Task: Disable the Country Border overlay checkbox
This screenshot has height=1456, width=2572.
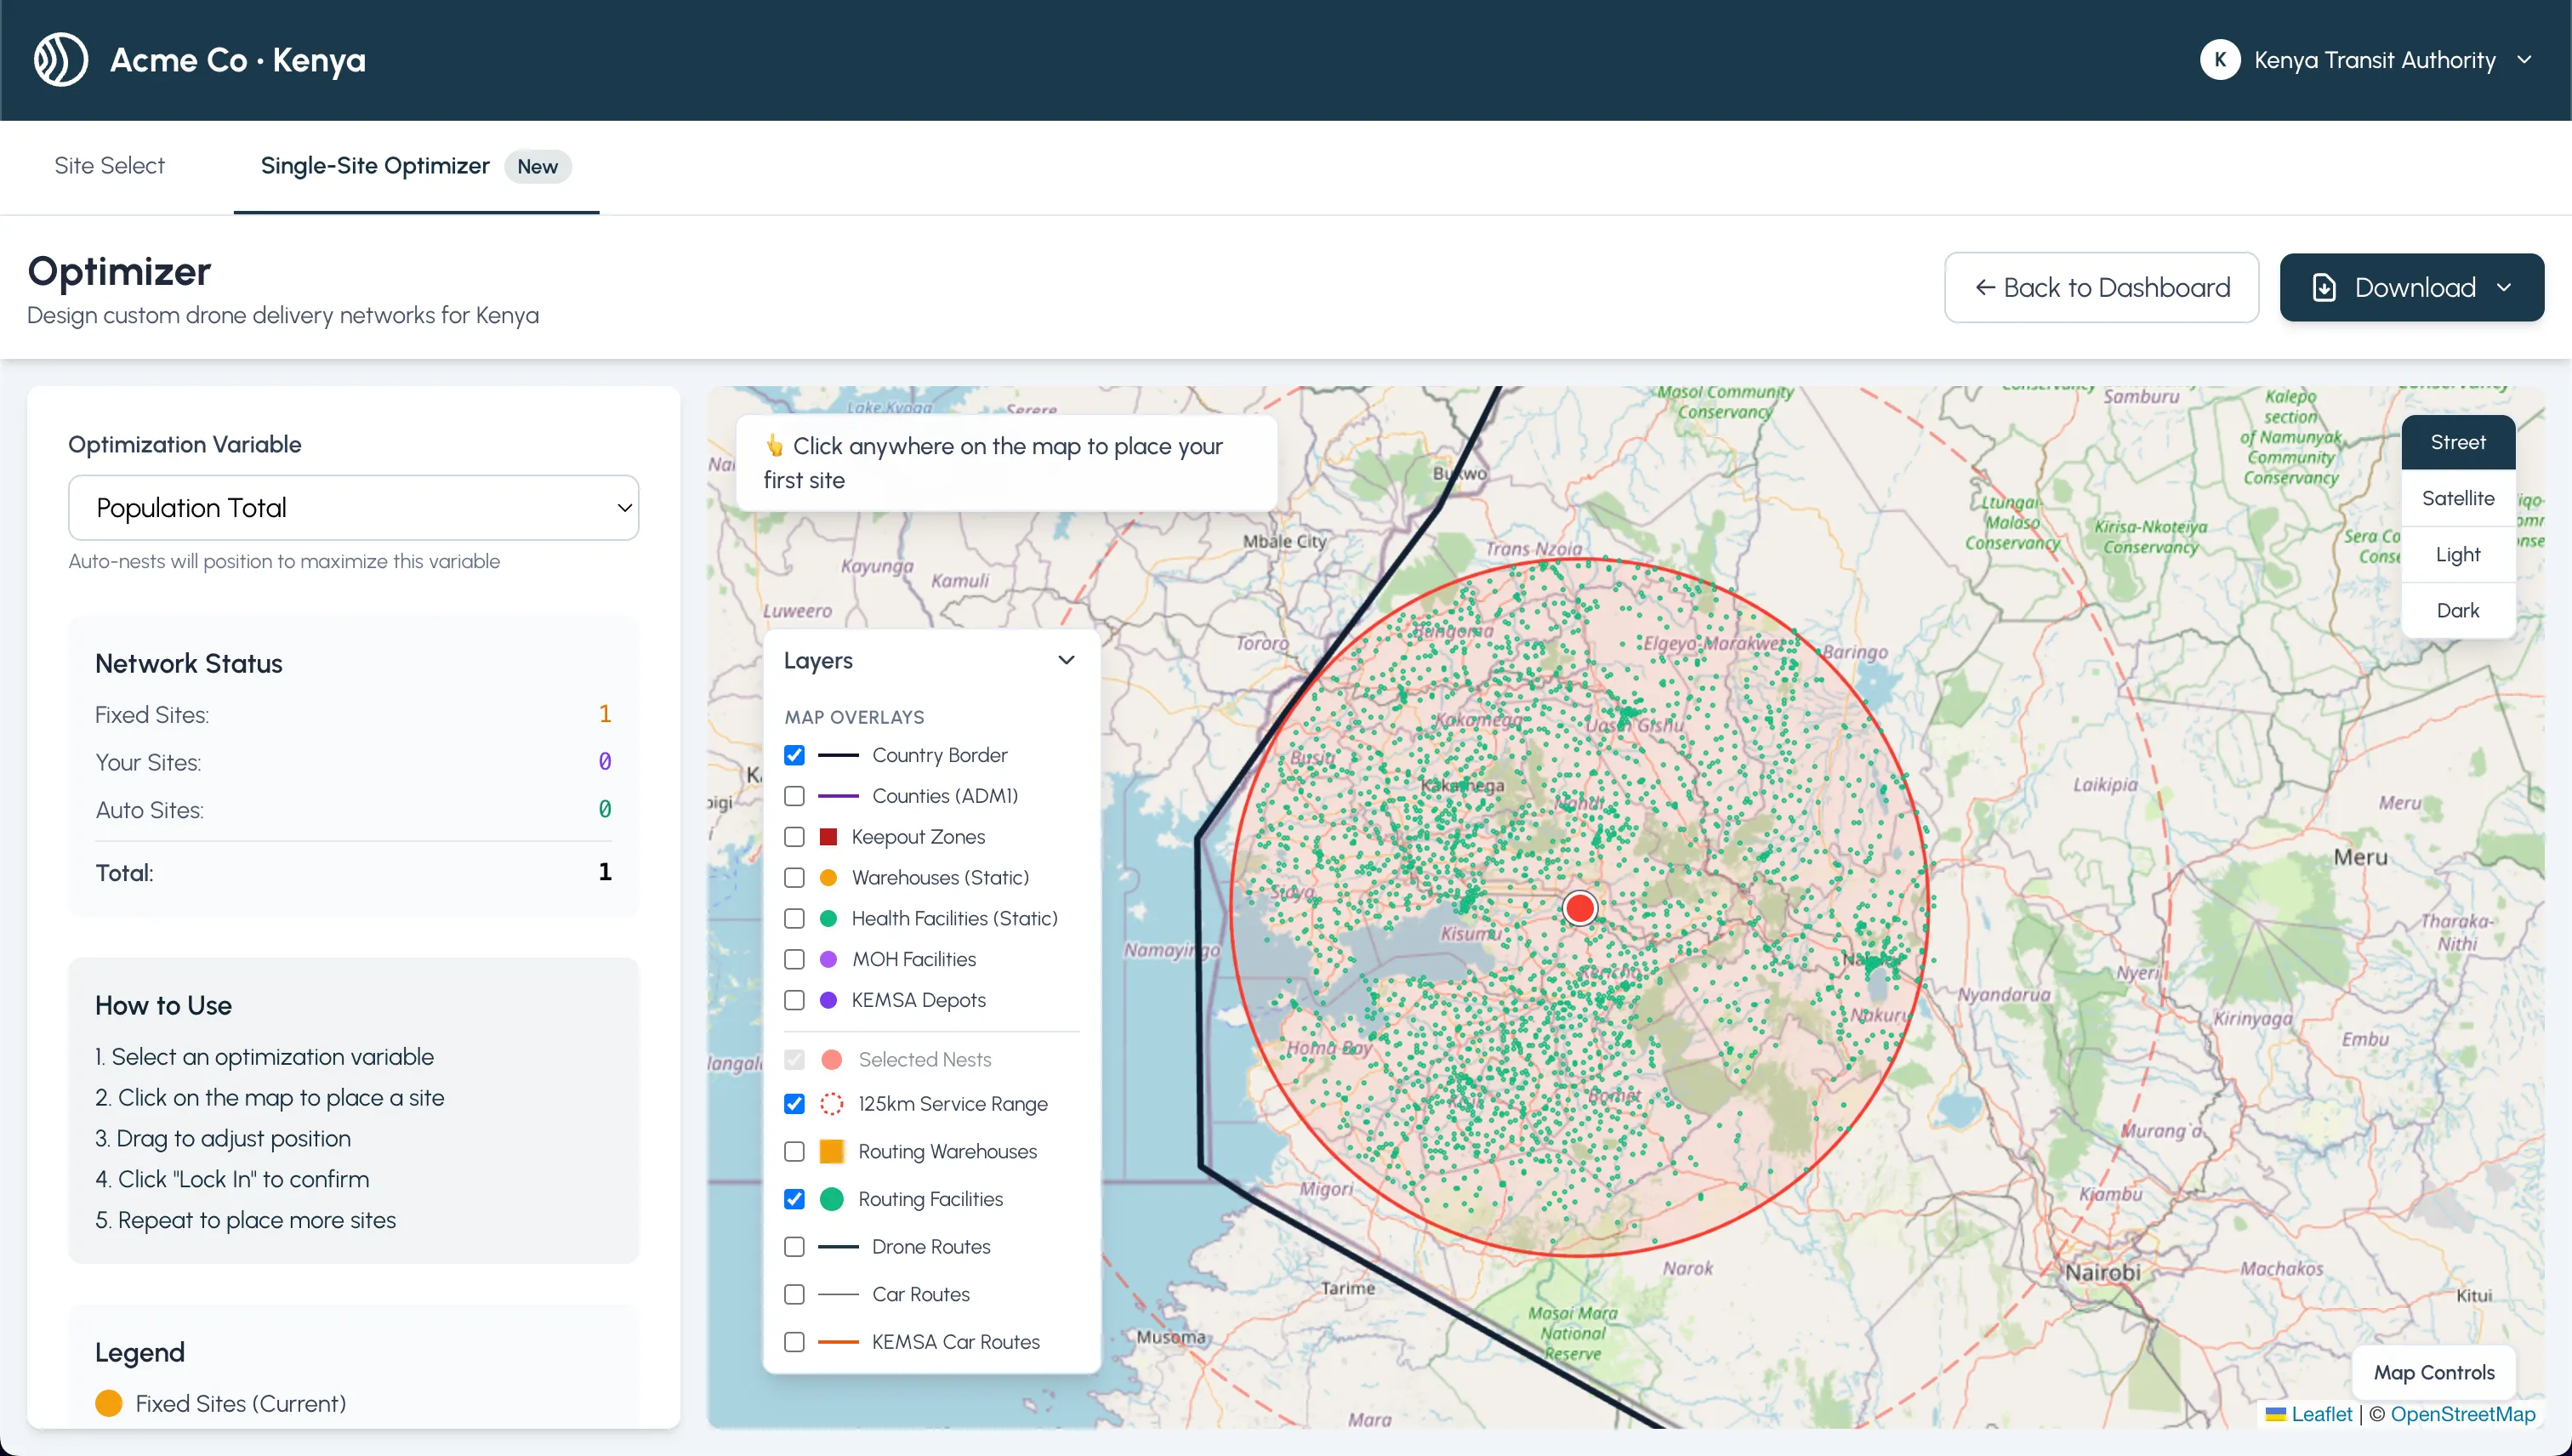Action: pos(794,755)
